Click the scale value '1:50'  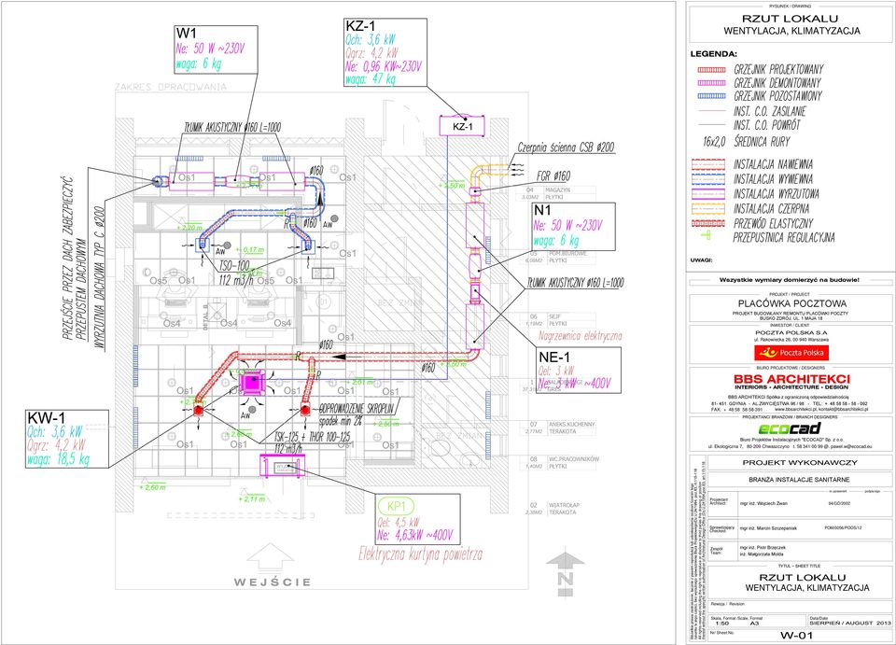(x=721, y=623)
